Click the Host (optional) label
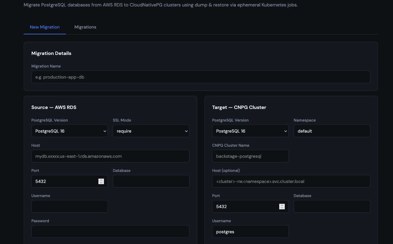Image resolution: width=393 pixels, height=244 pixels. point(226,171)
